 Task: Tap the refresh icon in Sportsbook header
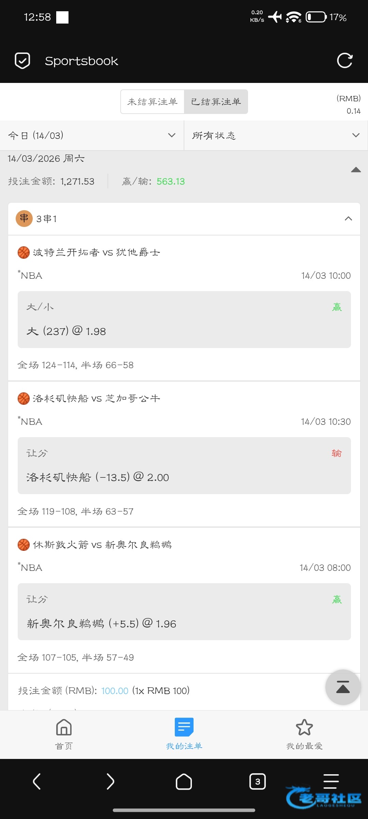[344, 61]
